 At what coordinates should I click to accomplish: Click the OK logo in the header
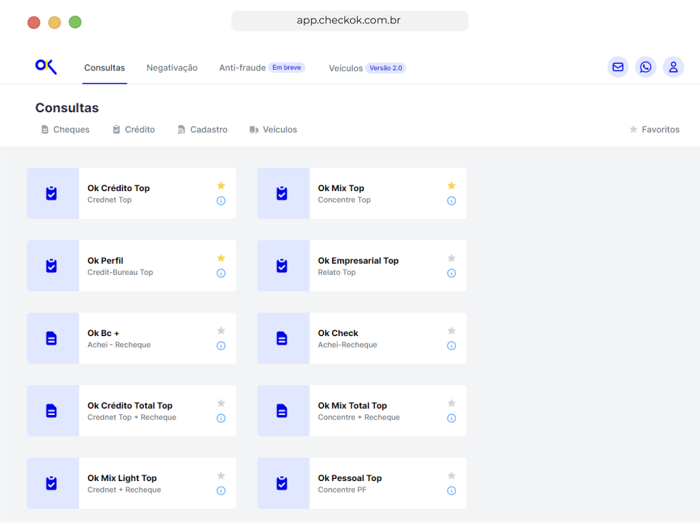[46, 66]
